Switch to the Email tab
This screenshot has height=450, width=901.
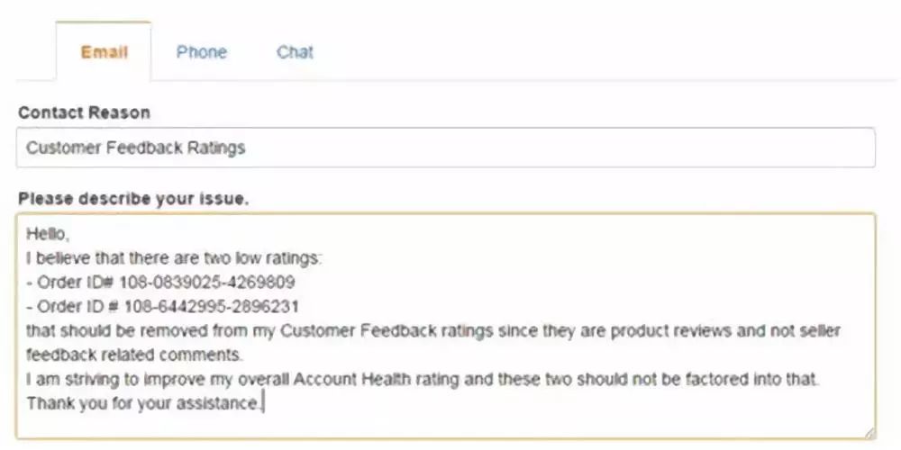(x=104, y=52)
